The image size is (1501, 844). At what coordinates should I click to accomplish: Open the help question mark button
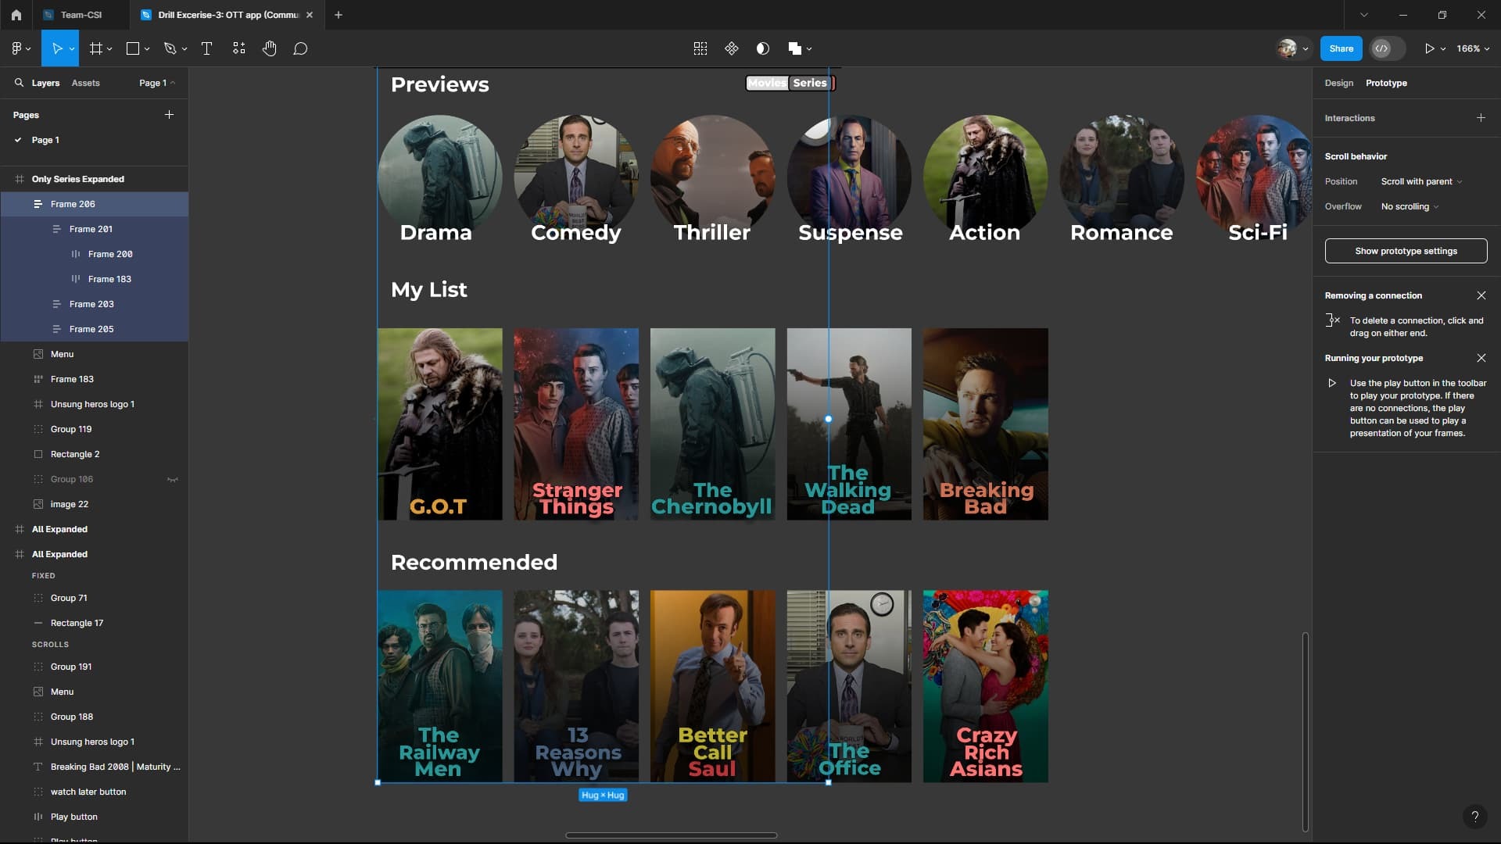1474,817
